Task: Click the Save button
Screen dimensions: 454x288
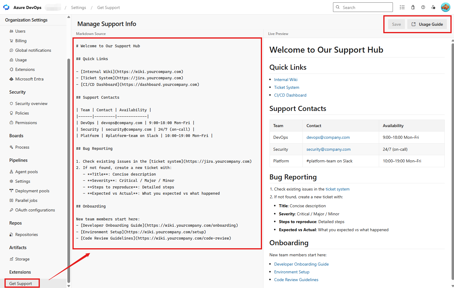Action: click(x=397, y=24)
